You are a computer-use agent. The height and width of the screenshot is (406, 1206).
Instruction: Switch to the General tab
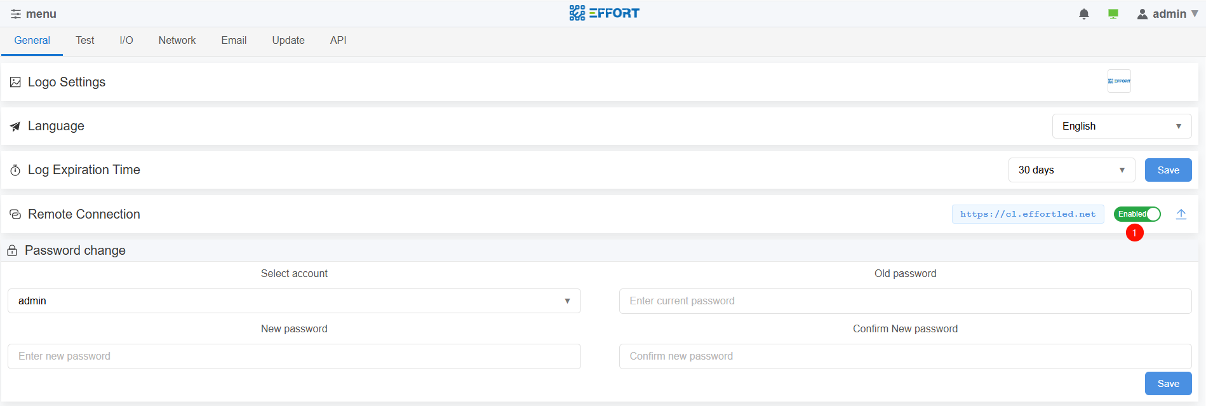[x=32, y=41]
